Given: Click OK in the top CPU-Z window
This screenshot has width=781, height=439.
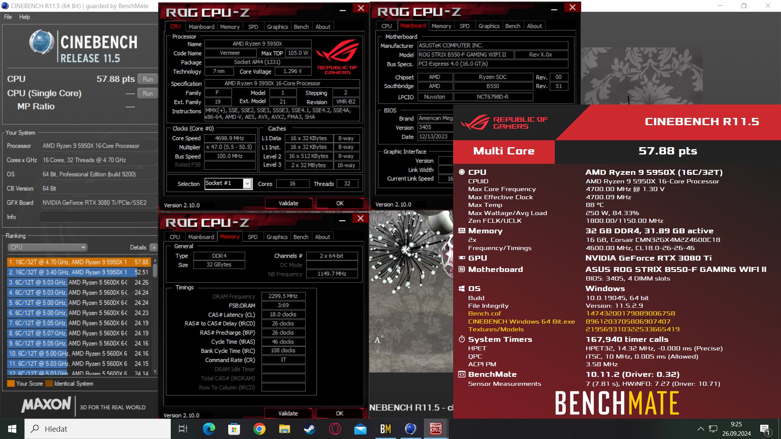Looking at the screenshot, I should coord(340,203).
